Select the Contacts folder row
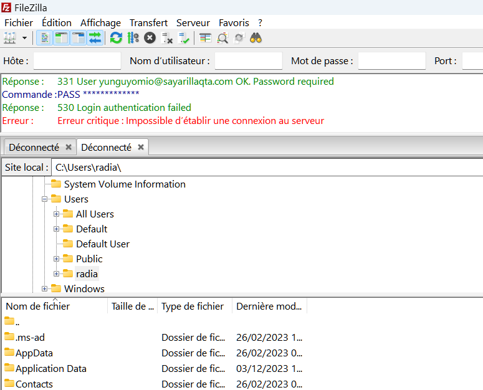 tap(155, 384)
